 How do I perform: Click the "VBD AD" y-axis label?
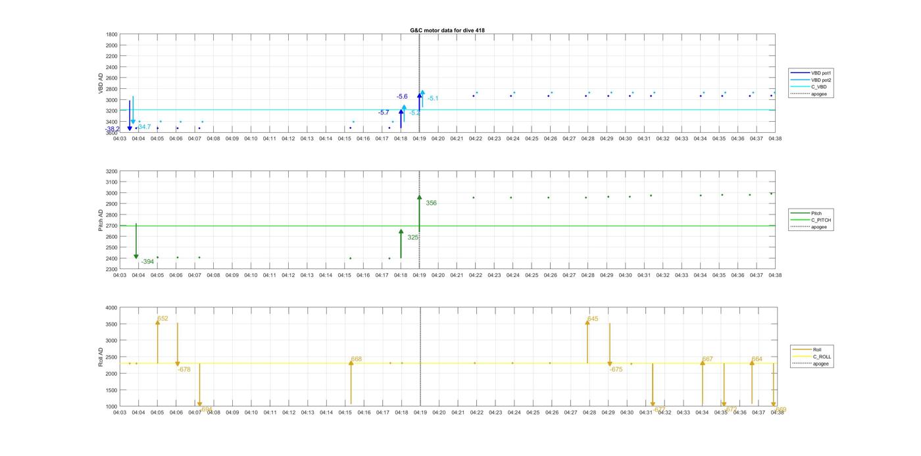[101, 83]
